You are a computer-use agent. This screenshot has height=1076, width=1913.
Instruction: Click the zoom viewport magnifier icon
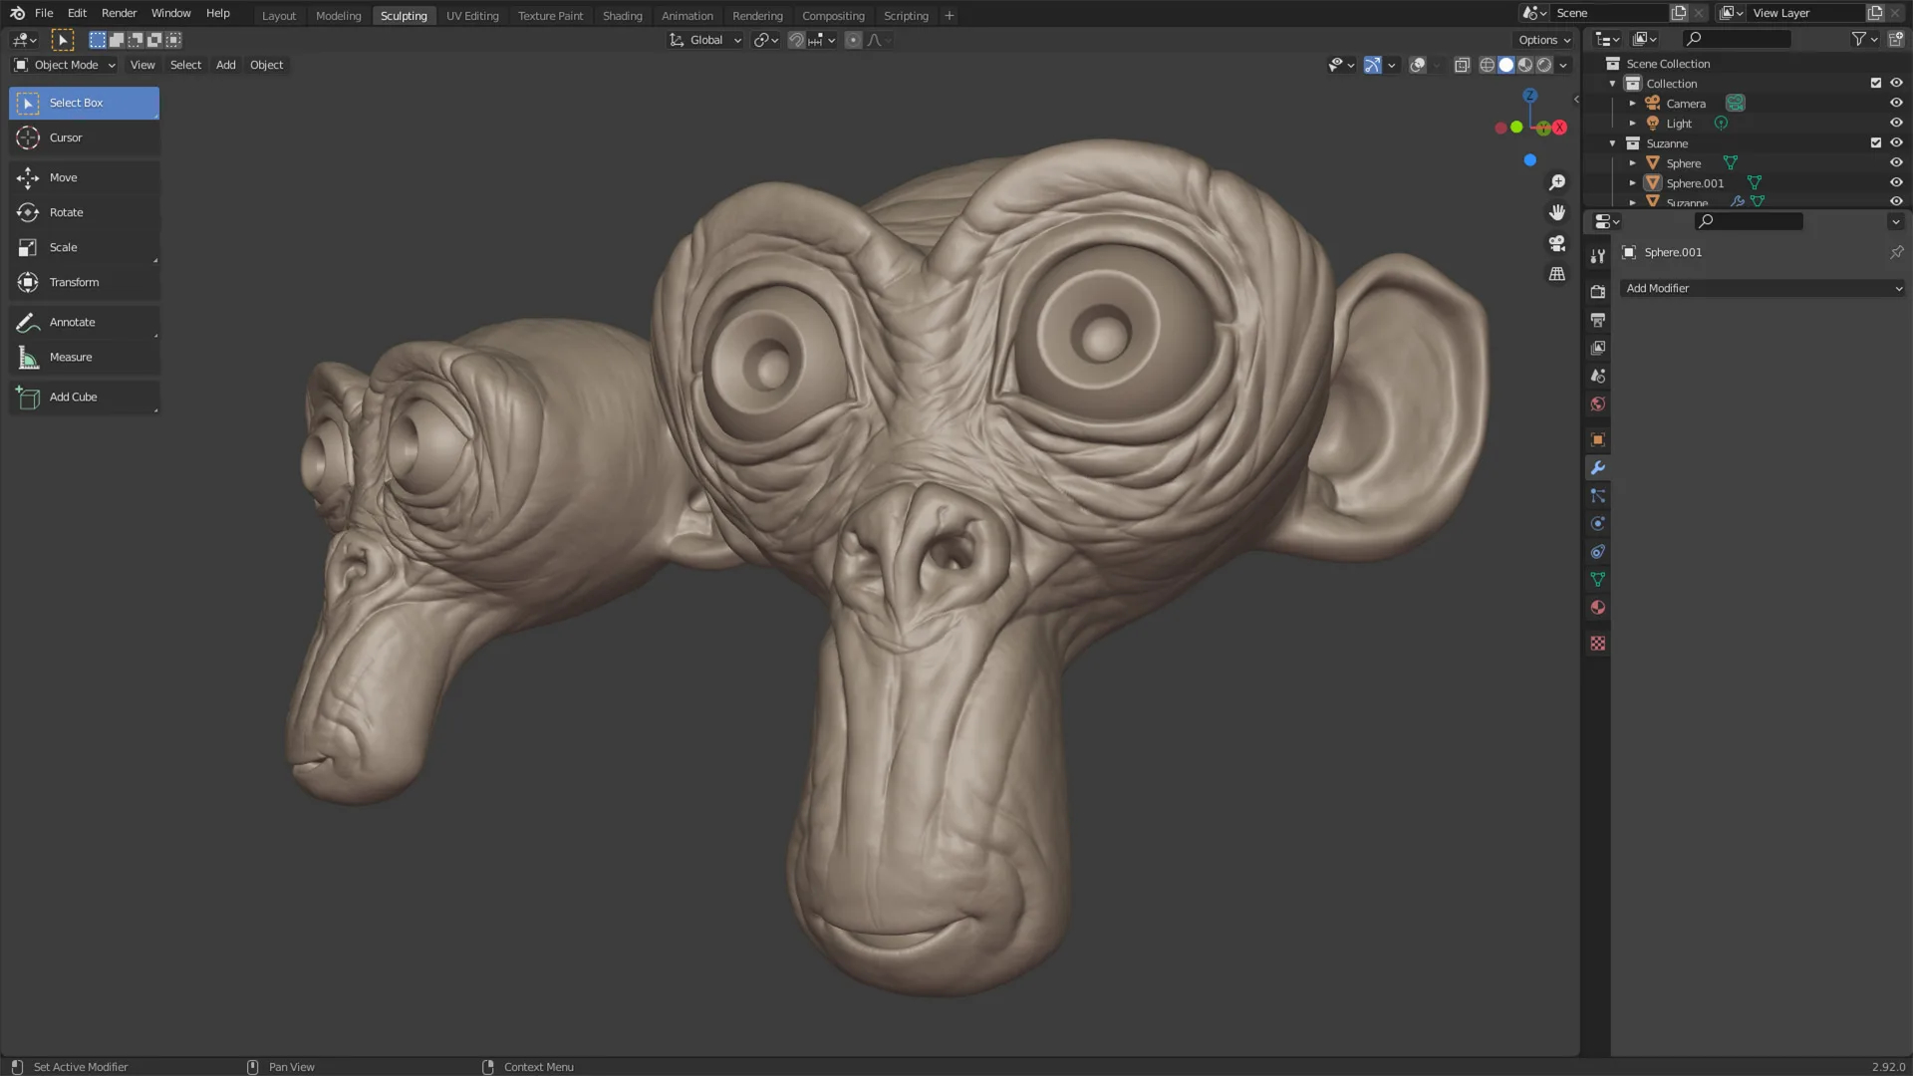[1556, 182]
